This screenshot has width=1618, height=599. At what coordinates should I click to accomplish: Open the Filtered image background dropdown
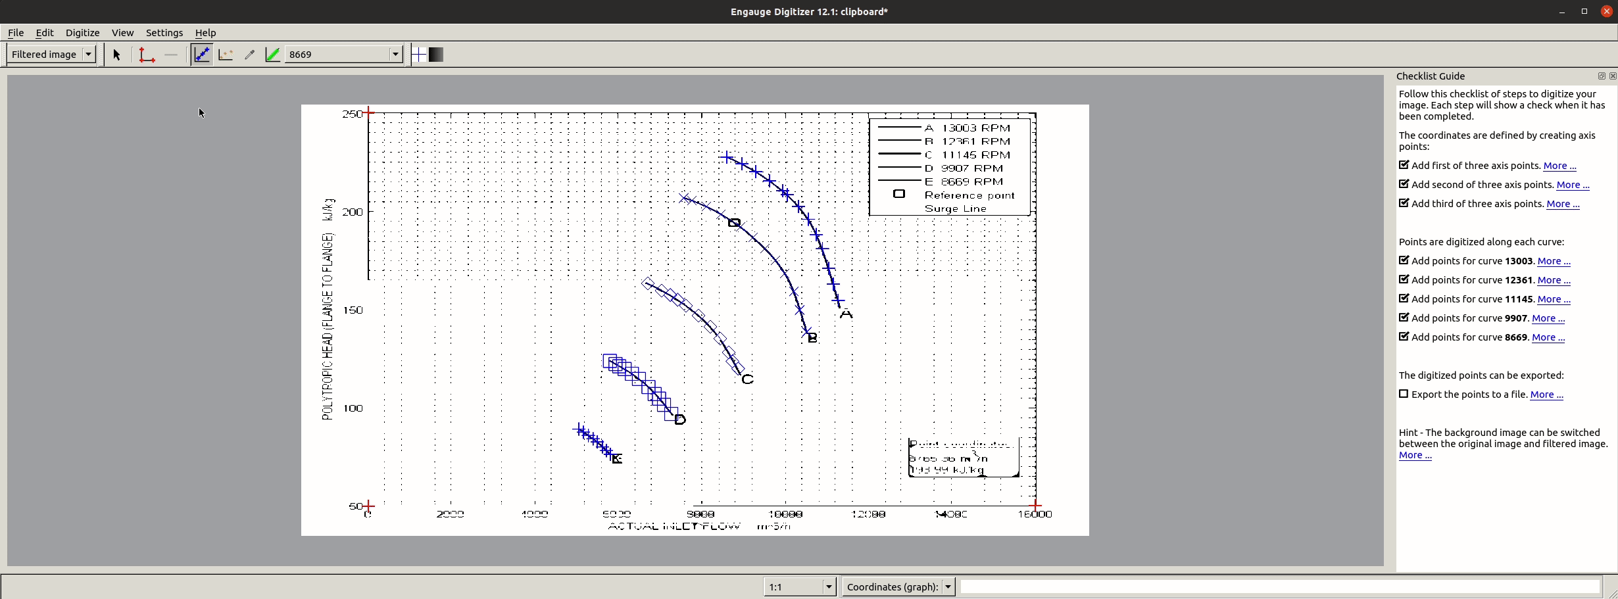pyautogui.click(x=52, y=55)
